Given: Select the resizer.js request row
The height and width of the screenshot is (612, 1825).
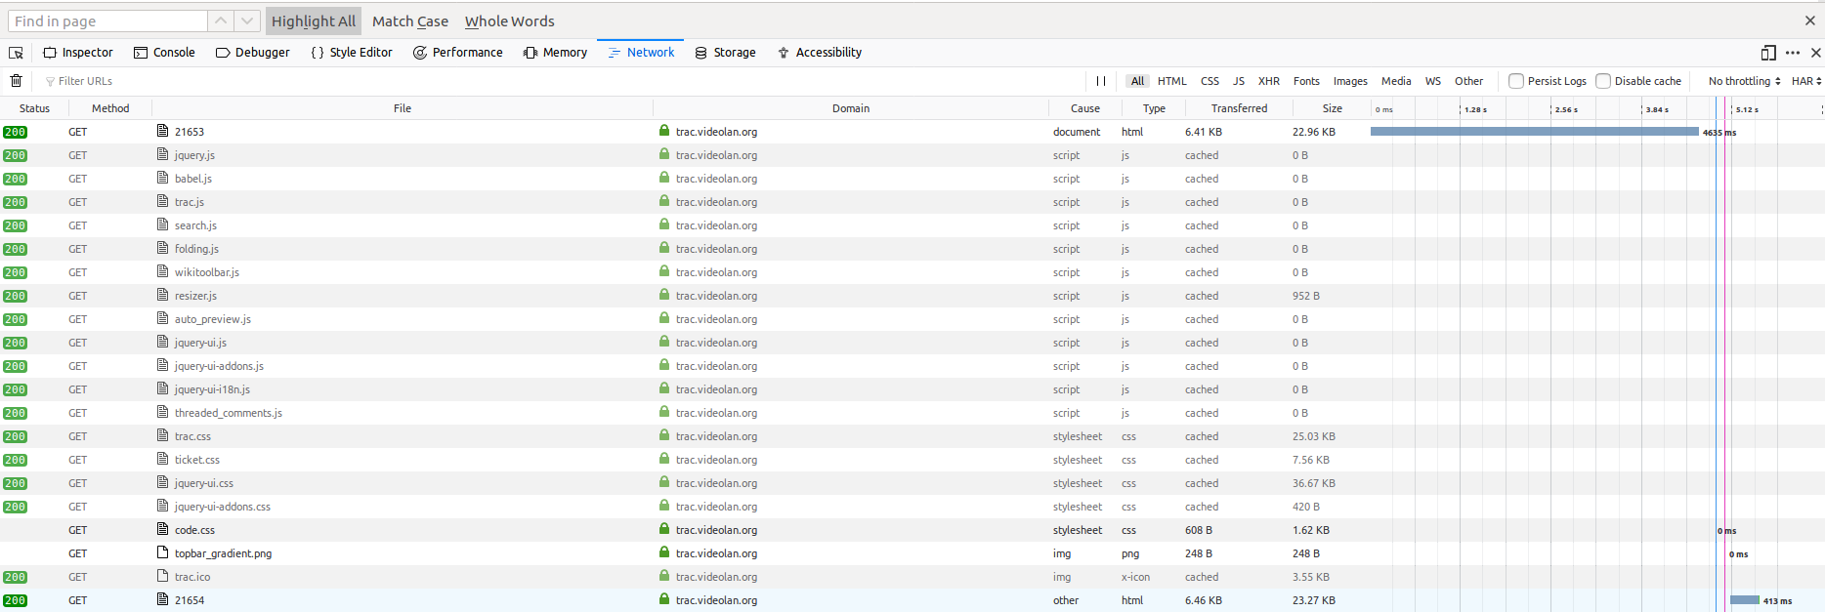Looking at the screenshot, I should 912,296.
